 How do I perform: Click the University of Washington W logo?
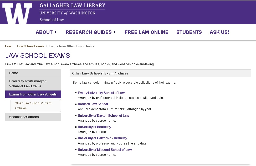(17, 14)
